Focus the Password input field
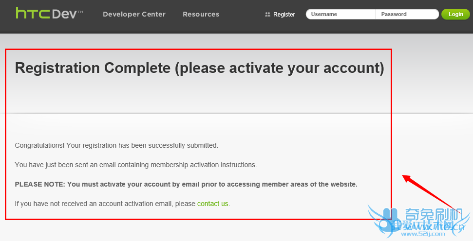This screenshot has width=473, height=241. pyautogui.click(x=407, y=14)
